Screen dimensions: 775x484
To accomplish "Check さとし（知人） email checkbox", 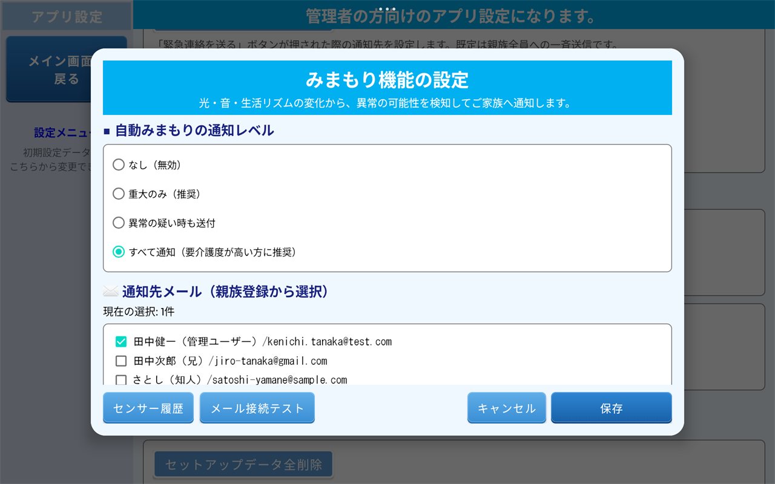I will [x=121, y=380].
